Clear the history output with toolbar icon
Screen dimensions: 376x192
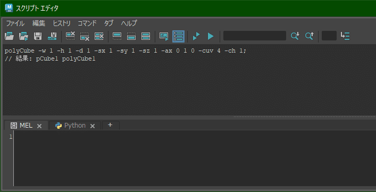point(70,36)
